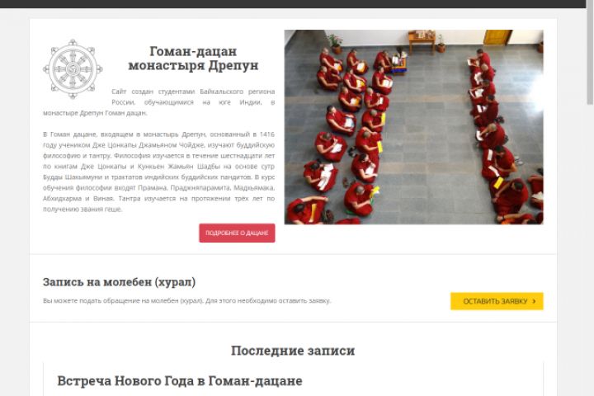Click the potted plant in the photo
Viewport: 594px width, 396px height.
pyautogui.click(x=335, y=43)
